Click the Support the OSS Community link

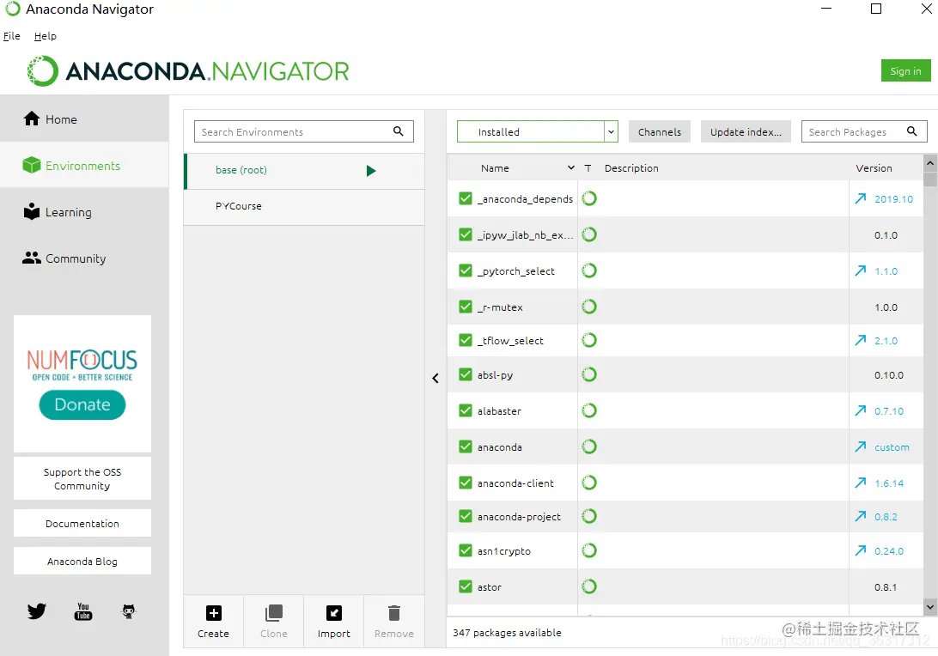[x=82, y=478]
